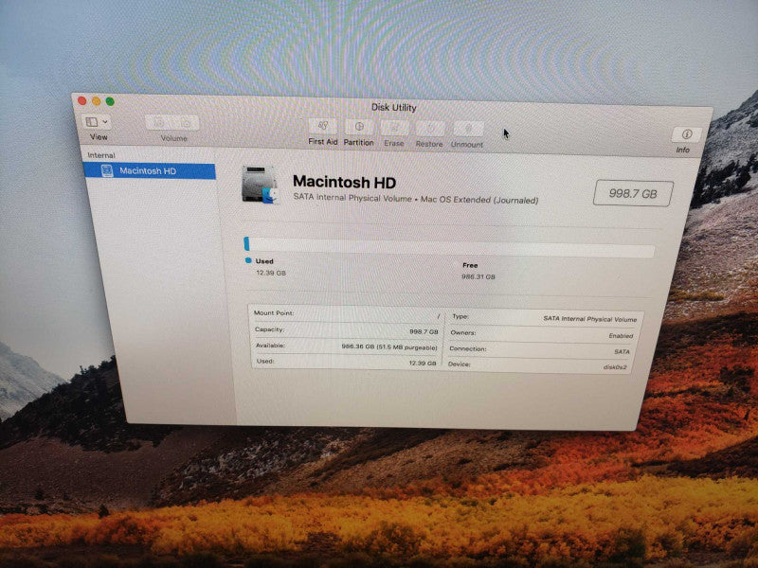758x568 pixels.
Task: Click the Free 986.31 GB value
Action: pos(478,276)
